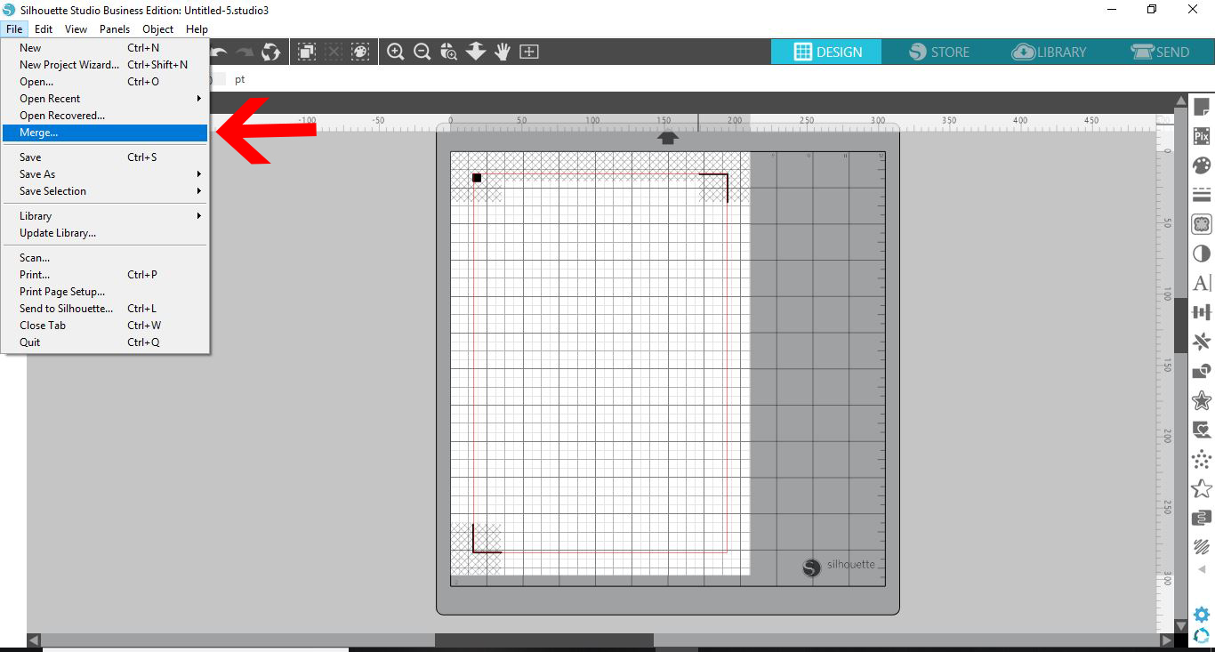Choose Quit from the File menu
This screenshot has width=1215, height=652.
click(x=104, y=342)
